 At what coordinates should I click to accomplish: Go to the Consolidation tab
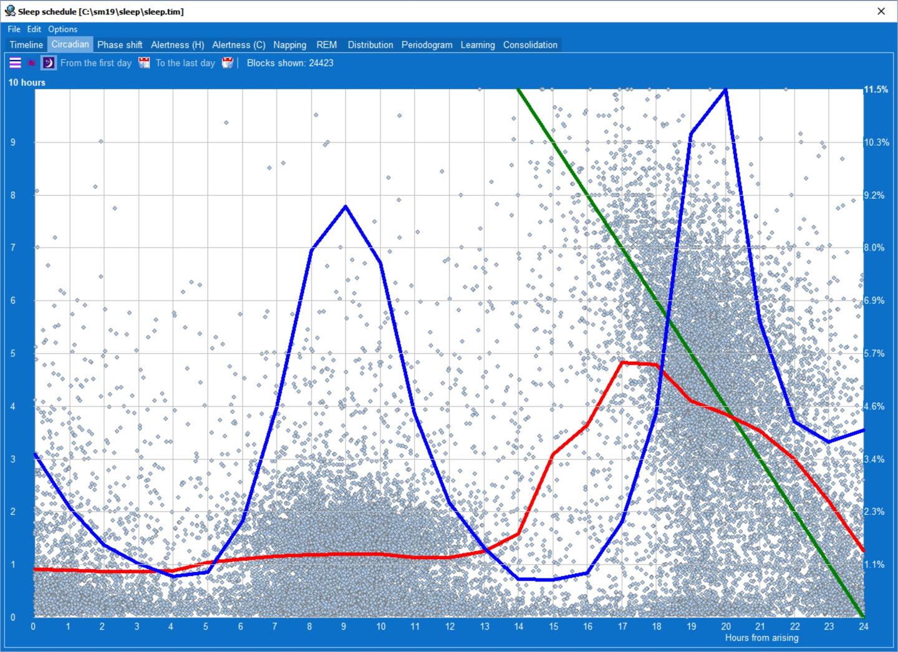pos(531,45)
